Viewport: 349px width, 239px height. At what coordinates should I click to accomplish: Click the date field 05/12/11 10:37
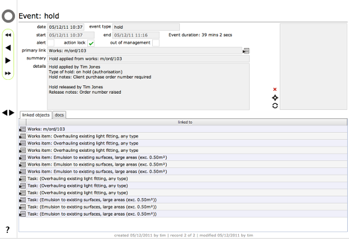[x=66, y=27]
